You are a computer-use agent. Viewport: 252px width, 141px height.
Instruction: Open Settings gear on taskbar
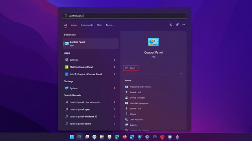click(147, 137)
